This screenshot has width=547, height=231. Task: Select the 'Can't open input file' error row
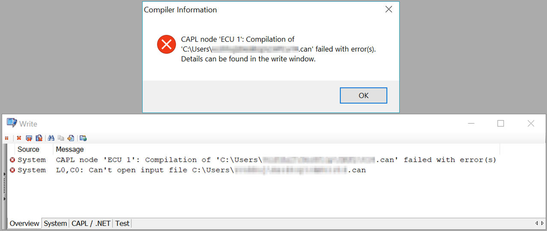click(211, 170)
